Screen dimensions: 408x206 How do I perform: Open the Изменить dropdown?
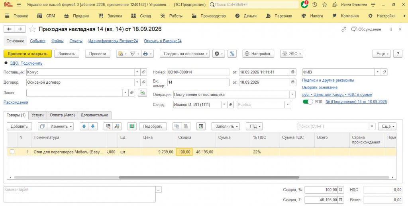60,126
